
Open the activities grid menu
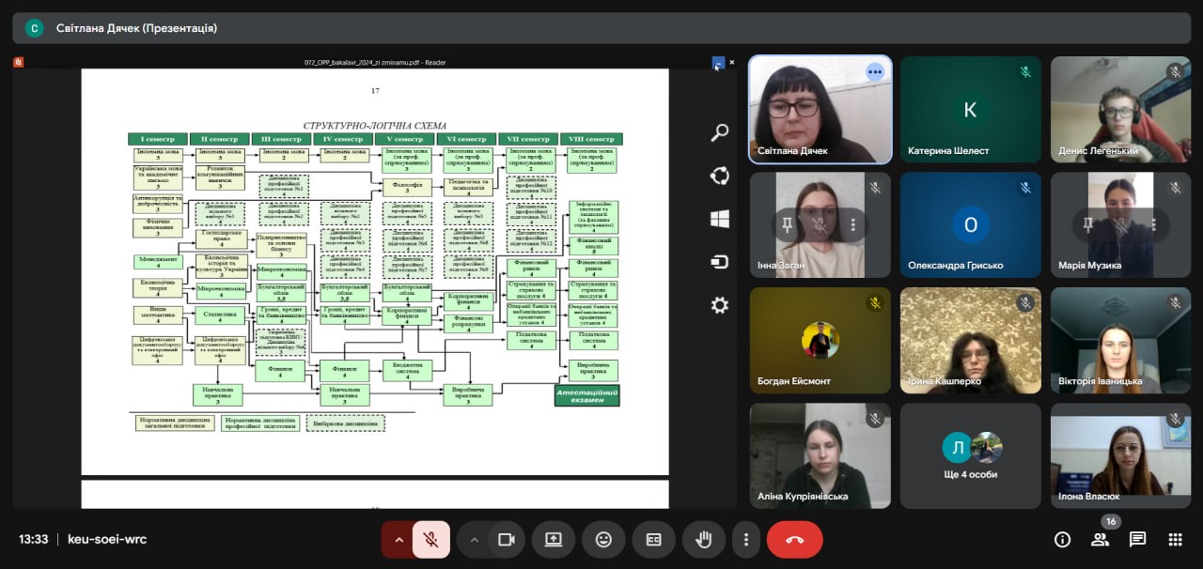[1175, 539]
